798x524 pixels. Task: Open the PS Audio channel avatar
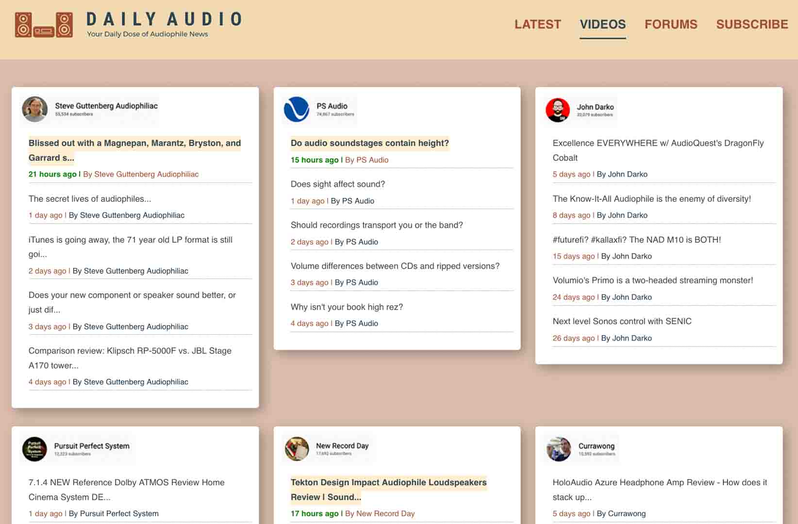(297, 110)
